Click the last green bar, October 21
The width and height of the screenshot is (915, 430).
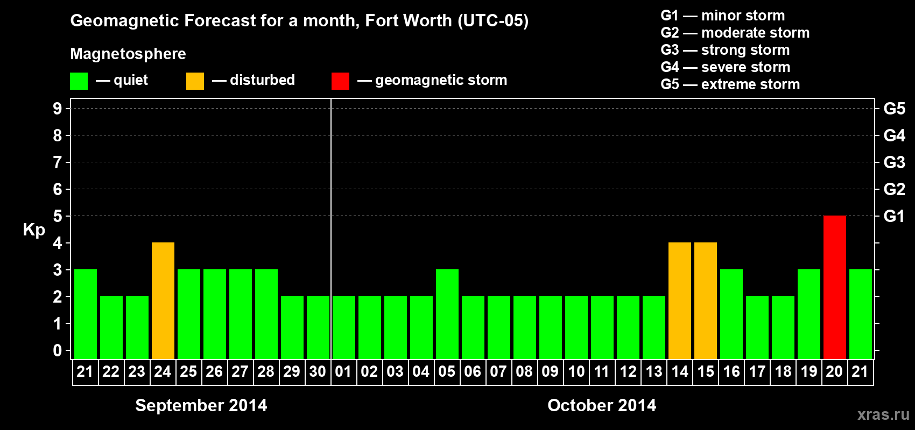(861, 314)
